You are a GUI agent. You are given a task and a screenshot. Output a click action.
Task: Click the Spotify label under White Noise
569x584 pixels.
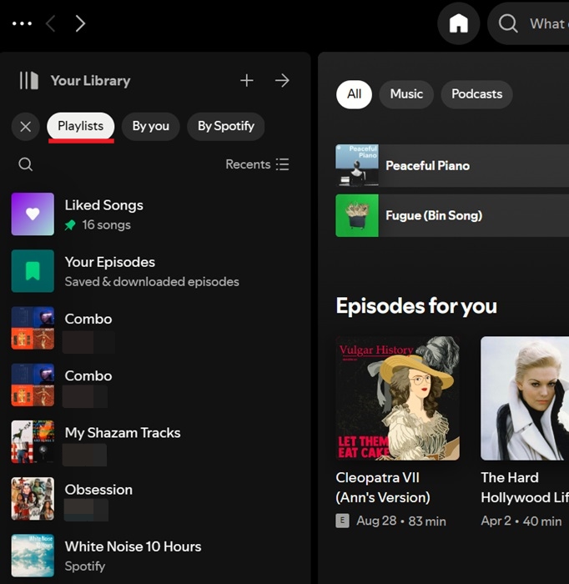click(x=85, y=566)
